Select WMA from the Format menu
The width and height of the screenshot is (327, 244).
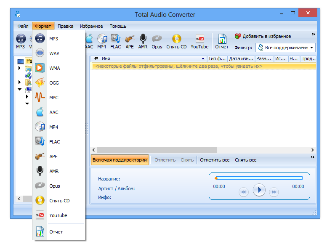(x=59, y=68)
